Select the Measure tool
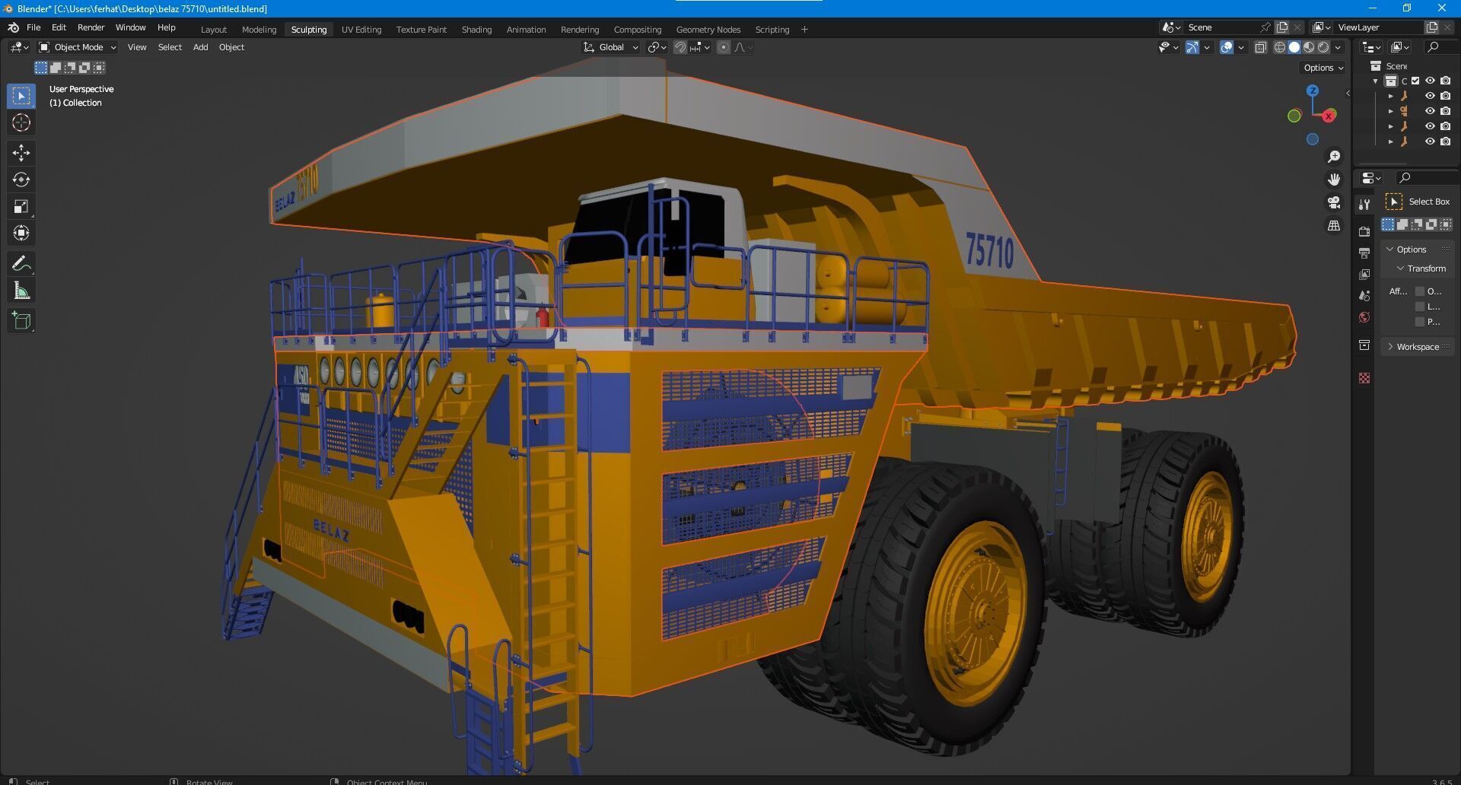This screenshot has width=1461, height=785. [x=21, y=291]
